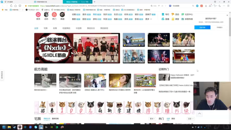
Task: Open the browser downloads icon
Action: 206,6
